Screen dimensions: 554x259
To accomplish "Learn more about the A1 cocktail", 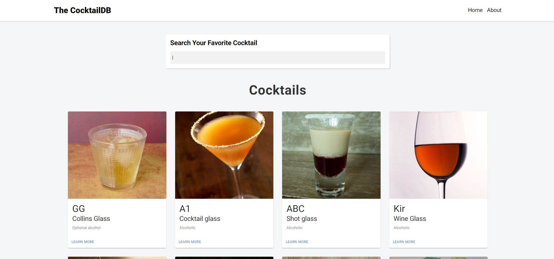I will tap(190, 242).
